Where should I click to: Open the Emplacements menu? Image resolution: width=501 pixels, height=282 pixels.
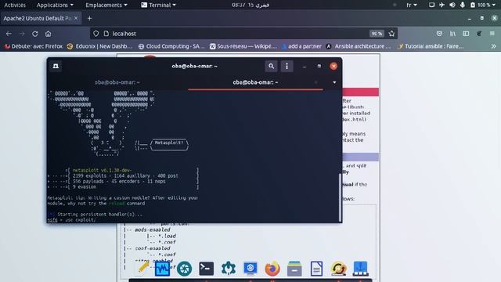click(x=106, y=5)
